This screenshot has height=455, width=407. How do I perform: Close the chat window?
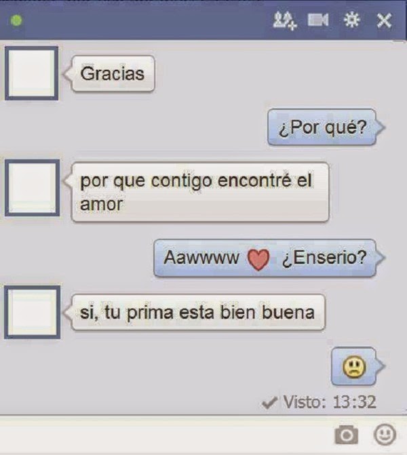coord(384,20)
